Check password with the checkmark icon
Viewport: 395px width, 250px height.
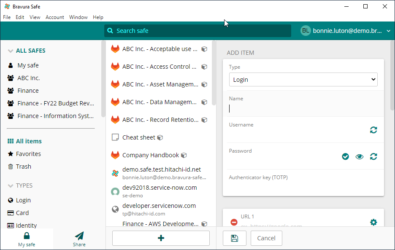click(x=345, y=156)
